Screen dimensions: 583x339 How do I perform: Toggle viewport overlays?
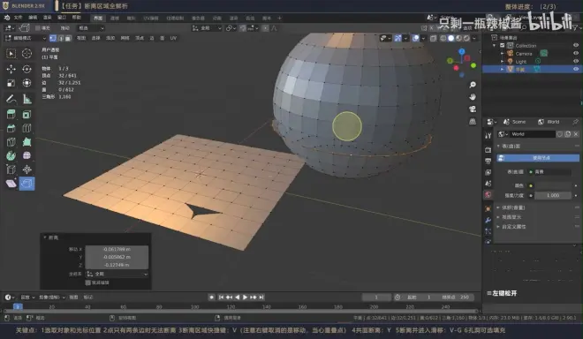tap(415, 38)
